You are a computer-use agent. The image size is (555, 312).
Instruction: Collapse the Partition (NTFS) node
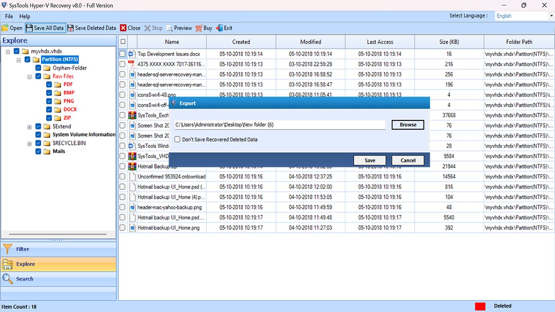(19, 60)
